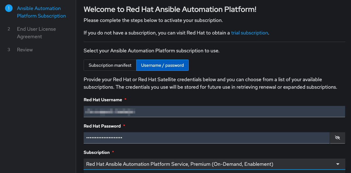The height and width of the screenshot is (173, 351).
Task: Select the Subscription manifest tab
Action: point(110,65)
